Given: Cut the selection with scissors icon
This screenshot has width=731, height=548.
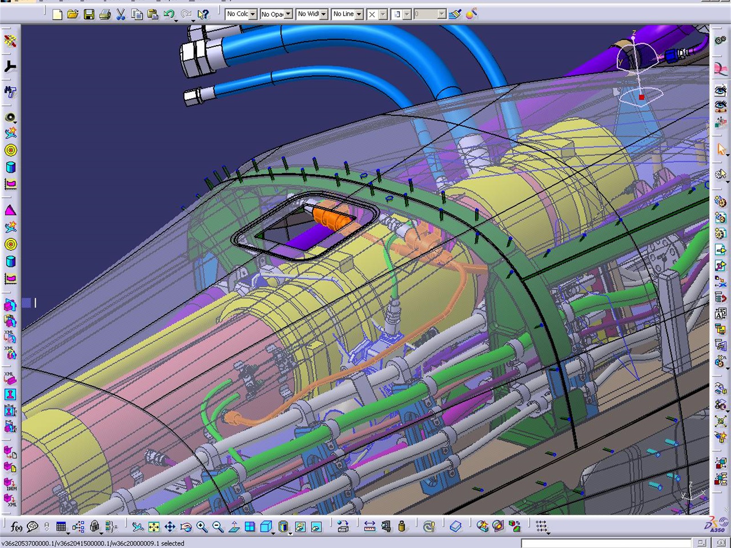Looking at the screenshot, I should [121, 15].
